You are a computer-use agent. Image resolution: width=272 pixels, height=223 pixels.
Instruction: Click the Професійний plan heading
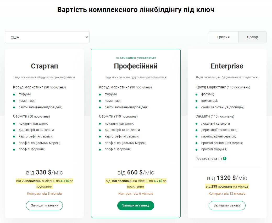(136, 66)
